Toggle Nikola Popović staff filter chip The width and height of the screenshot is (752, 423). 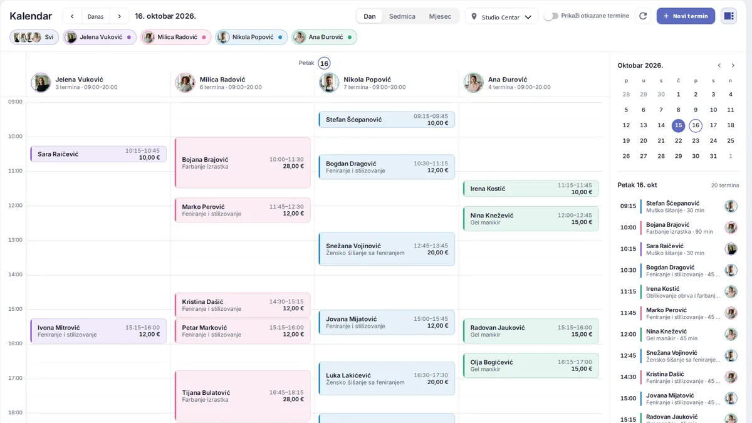click(251, 38)
